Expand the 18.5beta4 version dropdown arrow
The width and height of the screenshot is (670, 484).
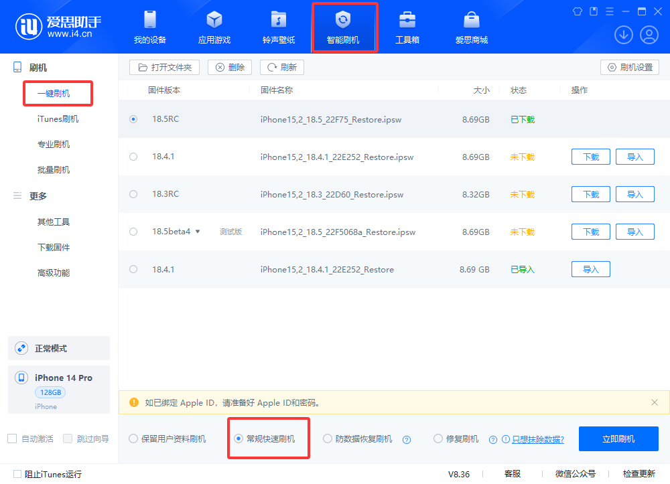coord(198,232)
